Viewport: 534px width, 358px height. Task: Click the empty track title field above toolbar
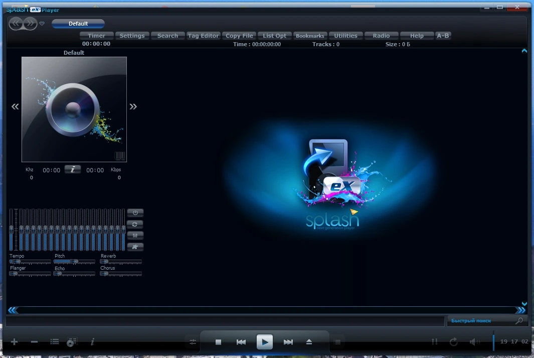click(x=225, y=321)
